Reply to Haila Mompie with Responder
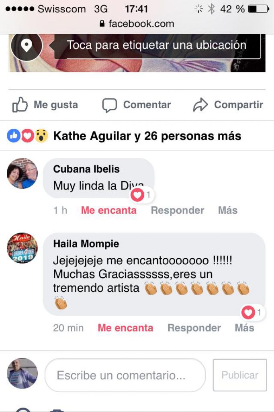 point(194,328)
